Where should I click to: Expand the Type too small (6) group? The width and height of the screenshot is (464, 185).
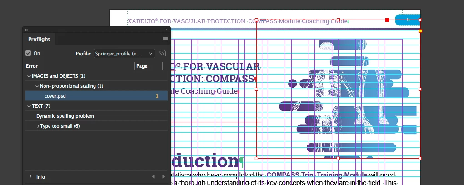(38, 126)
